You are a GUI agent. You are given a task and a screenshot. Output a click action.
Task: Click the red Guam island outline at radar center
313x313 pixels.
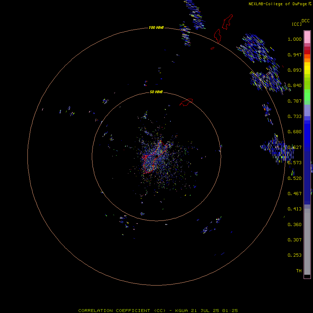click(155, 157)
